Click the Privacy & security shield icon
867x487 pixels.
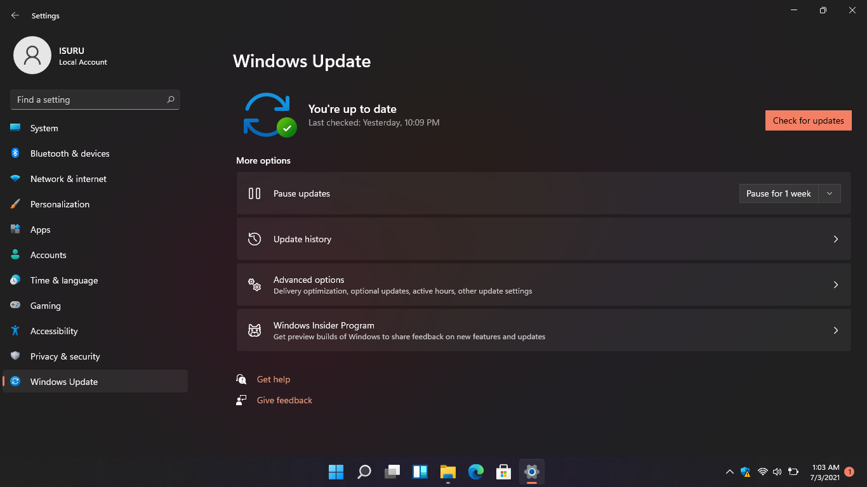[x=15, y=356]
